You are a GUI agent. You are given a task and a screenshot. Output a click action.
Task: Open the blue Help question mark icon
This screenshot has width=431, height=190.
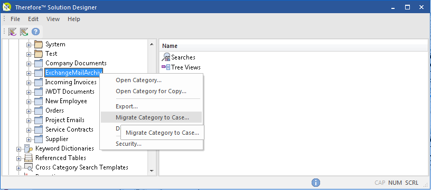coord(35,32)
